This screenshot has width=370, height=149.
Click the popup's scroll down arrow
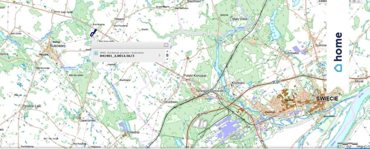tap(167, 59)
